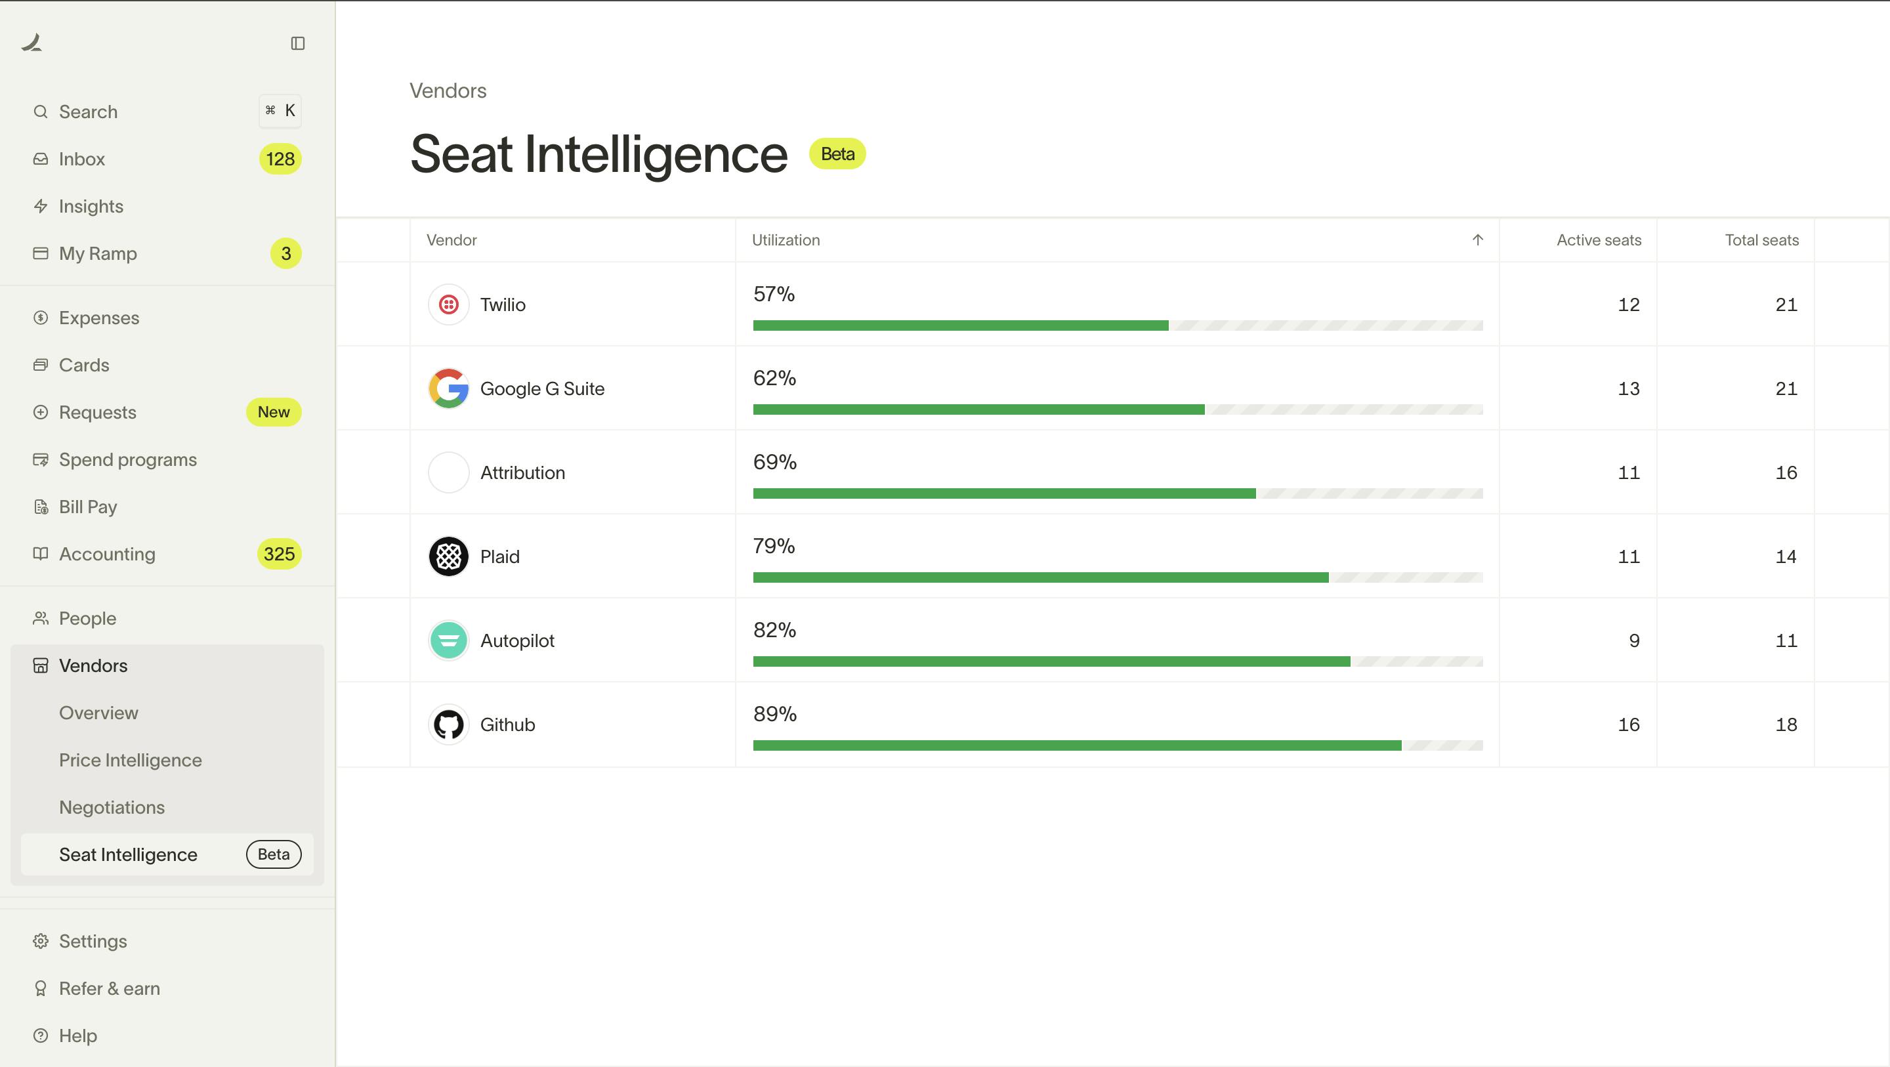The width and height of the screenshot is (1890, 1067).
Task: Open the Search field in sidebar
Action: (x=88, y=112)
